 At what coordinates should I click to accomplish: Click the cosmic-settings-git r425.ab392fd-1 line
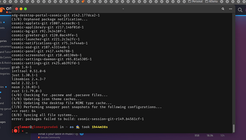46,63
